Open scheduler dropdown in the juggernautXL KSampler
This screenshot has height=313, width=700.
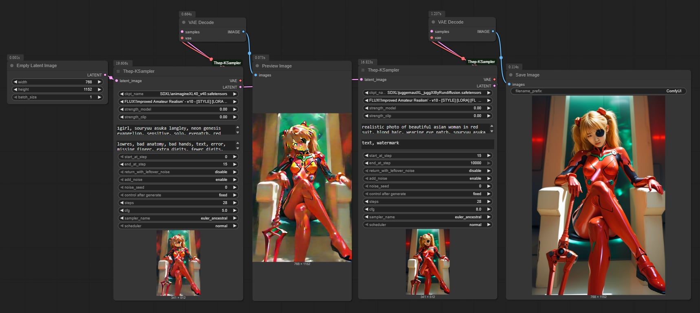(x=427, y=225)
